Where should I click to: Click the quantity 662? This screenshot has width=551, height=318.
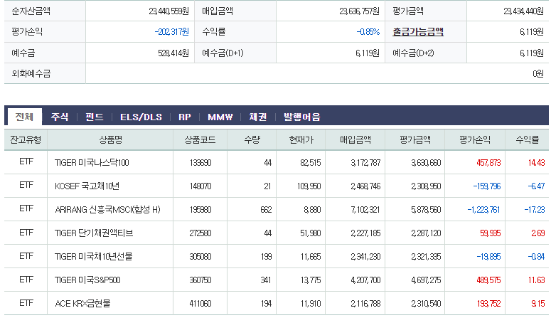(x=266, y=210)
